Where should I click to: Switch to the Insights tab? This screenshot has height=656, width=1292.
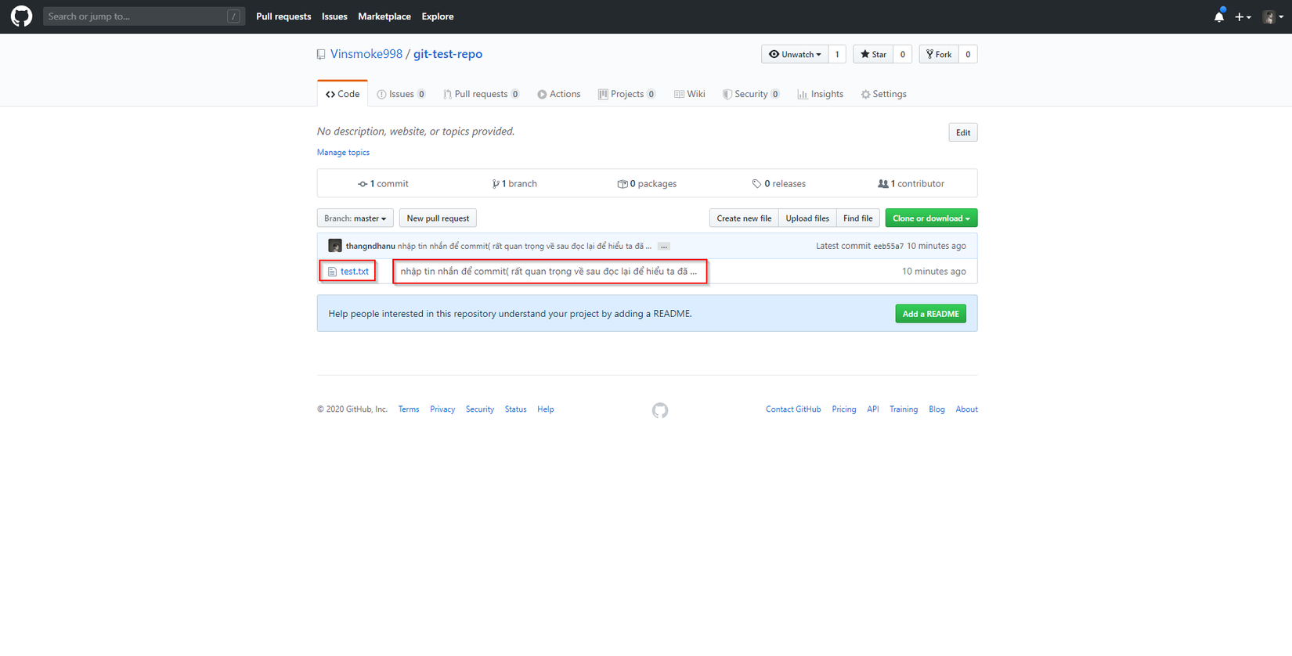coord(821,94)
